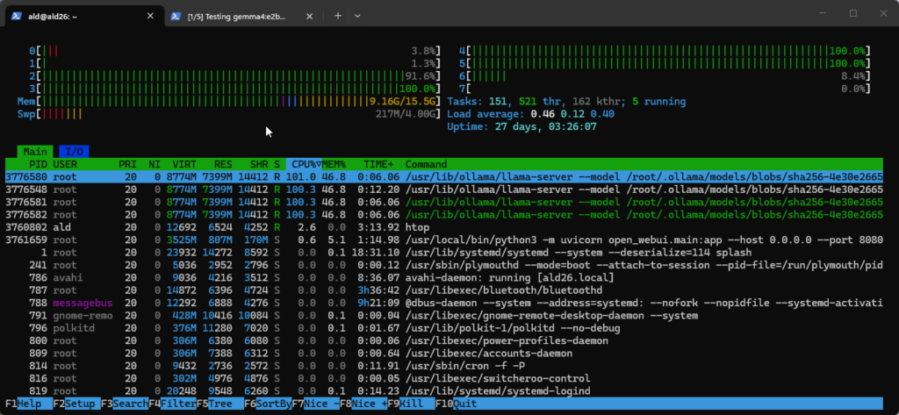
Task: Open F6 SortBy menu
Action: 268,404
